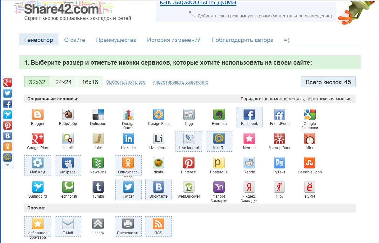
Task: Open the =) smiley tab
Action: coord(286,40)
